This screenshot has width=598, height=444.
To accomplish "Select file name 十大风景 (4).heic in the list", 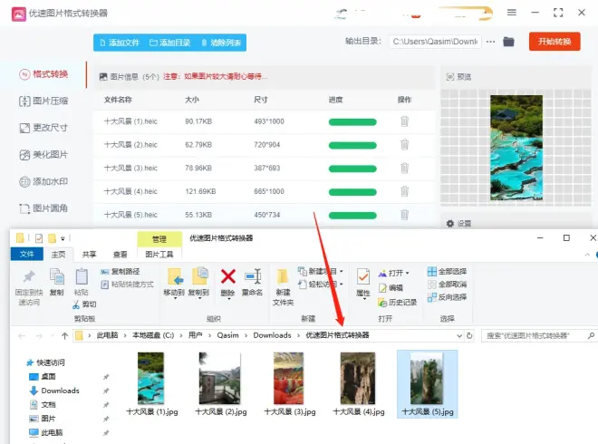I will click(130, 191).
